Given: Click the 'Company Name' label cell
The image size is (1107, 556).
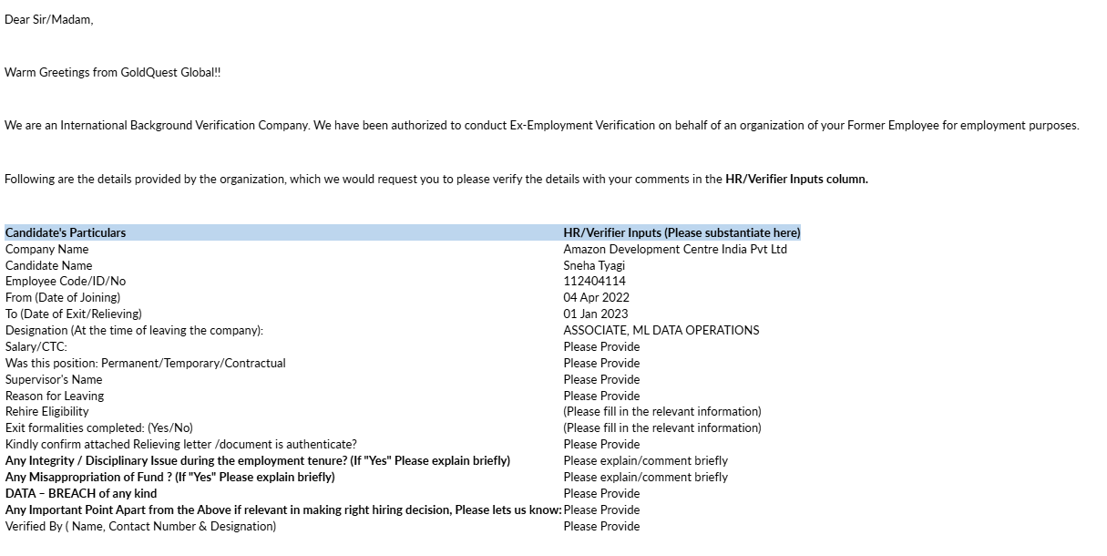Looking at the screenshot, I should [47, 249].
